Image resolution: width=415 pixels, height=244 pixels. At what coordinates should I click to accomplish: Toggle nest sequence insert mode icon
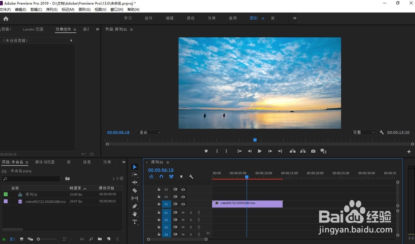pyautogui.click(x=151, y=176)
